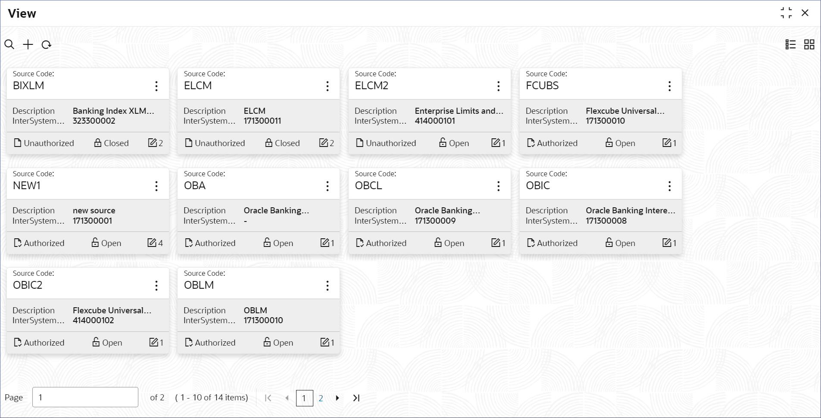This screenshot has height=418, width=821.
Task: Click the open lock icon on ELCM2 card
Action: click(443, 142)
